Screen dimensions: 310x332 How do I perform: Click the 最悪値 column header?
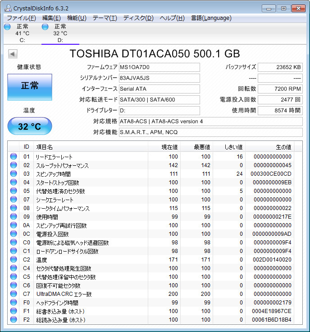(x=196, y=147)
